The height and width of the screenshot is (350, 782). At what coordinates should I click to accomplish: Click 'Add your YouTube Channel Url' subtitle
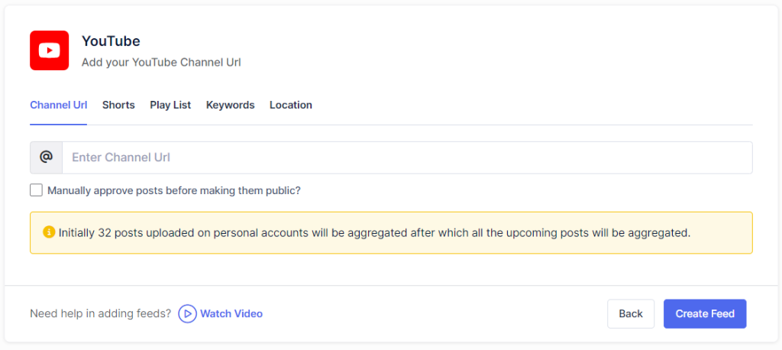[x=161, y=62]
